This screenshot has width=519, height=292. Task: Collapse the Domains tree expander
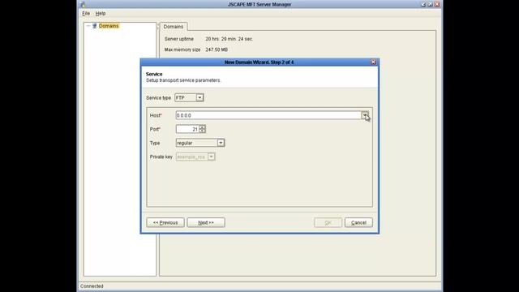click(x=88, y=26)
